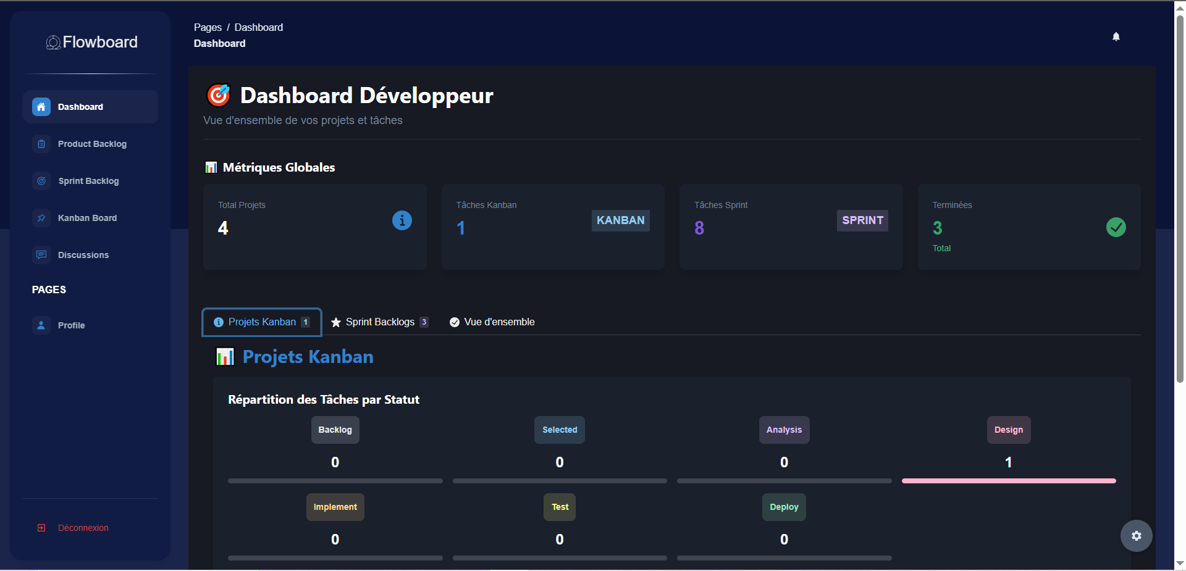Screen dimensions: 1186x571
Task: Click Pages breadcrumb link
Action: (x=208, y=27)
